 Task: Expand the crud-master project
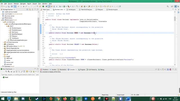click(x=1, y=14)
